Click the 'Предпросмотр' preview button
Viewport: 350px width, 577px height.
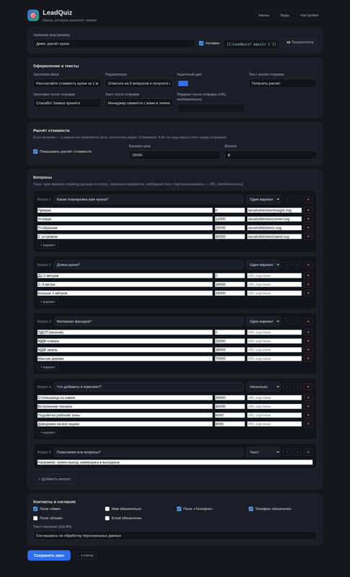click(x=300, y=43)
